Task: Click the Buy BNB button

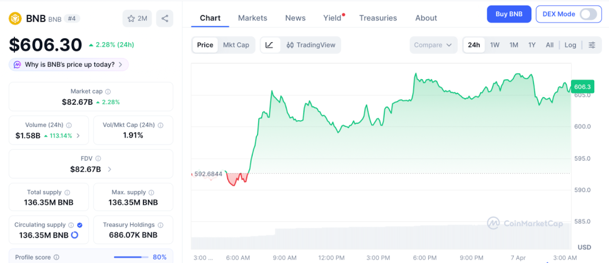Action: 508,14
